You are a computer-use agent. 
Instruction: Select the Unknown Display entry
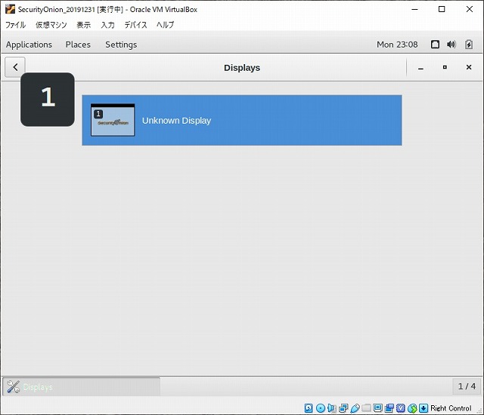(x=242, y=121)
